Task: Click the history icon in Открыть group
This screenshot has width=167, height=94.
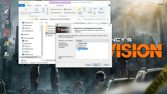Action: tap(95, 14)
